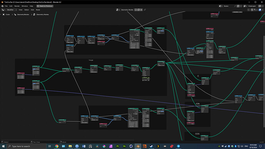
Task: Open the notification center icon
Action: point(261,146)
